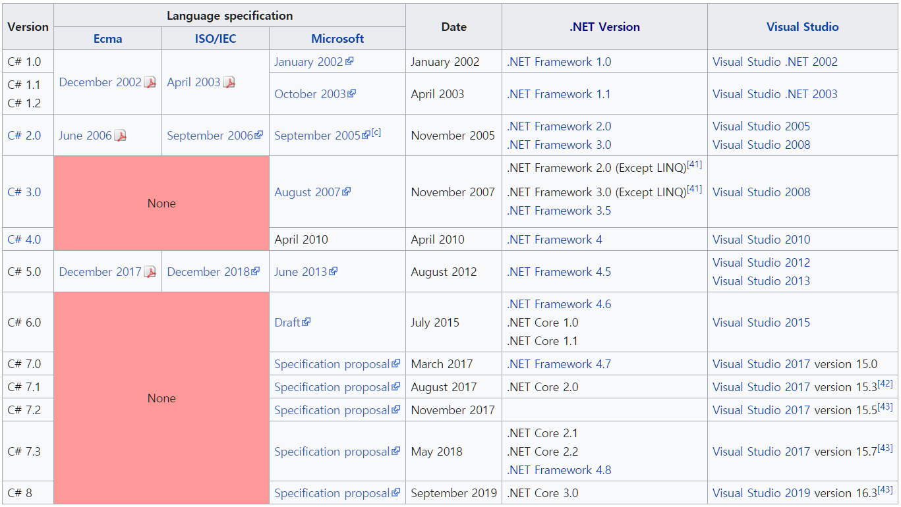Viewport: 901px width, 507px height.
Task: Click the PDF icon after December 2017
Action: [x=150, y=272]
